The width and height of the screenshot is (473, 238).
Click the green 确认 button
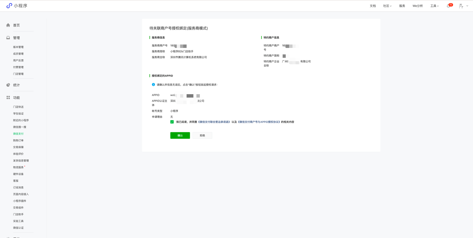tap(180, 136)
